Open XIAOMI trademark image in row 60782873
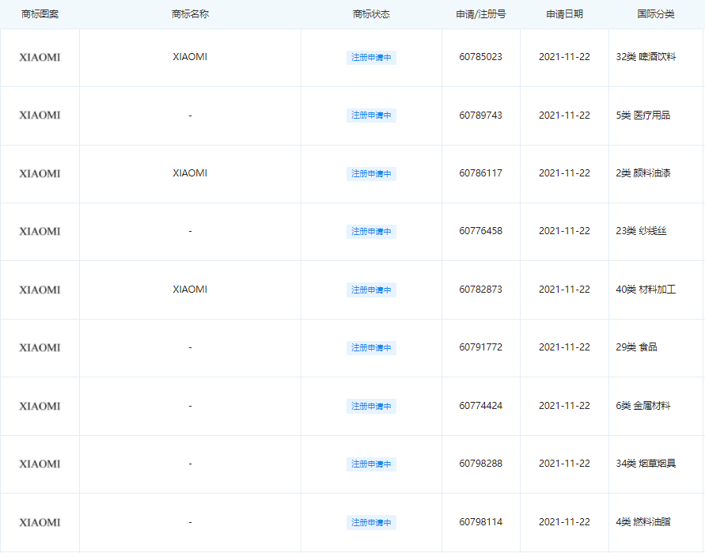Viewport: 705px width, 553px height. (40, 290)
